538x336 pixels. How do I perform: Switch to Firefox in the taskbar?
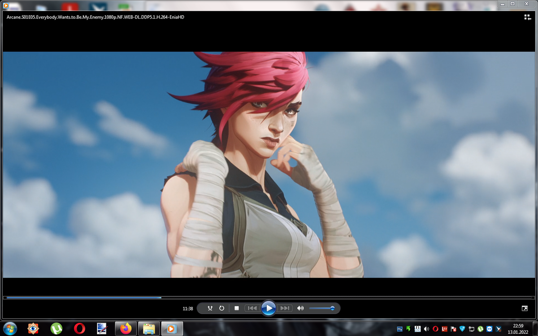(x=126, y=329)
